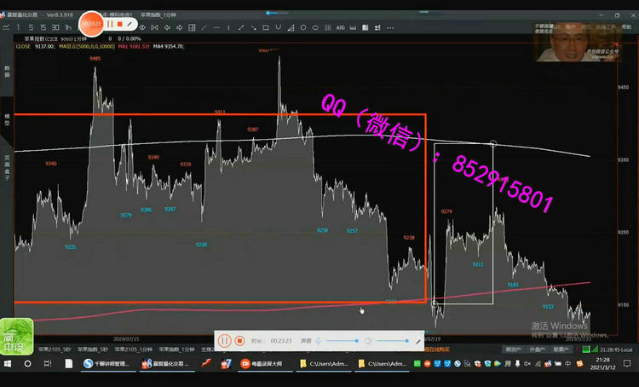Image resolution: width=639 pixels, height=387 pixels.
Task: Open the 数据 side panel tab
Action: 7,71
